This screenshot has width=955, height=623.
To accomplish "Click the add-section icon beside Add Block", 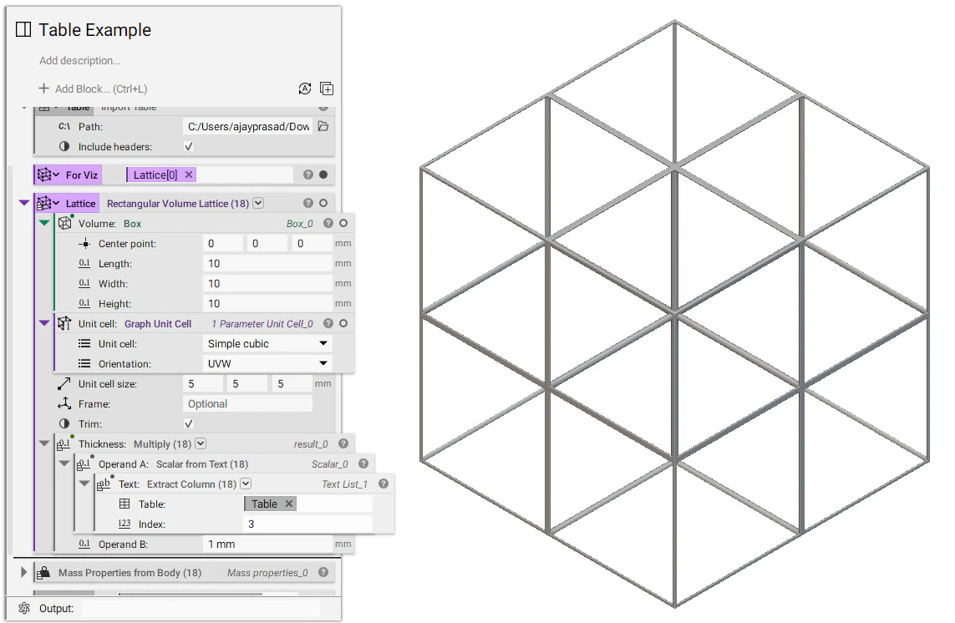I will coord(327,89).
